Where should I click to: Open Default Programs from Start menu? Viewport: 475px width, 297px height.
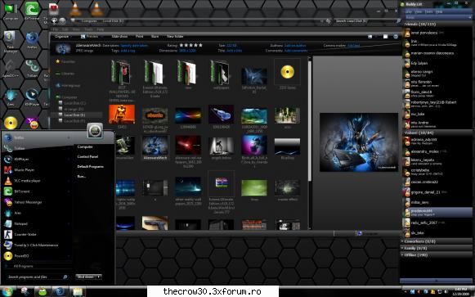pos(90,167)
